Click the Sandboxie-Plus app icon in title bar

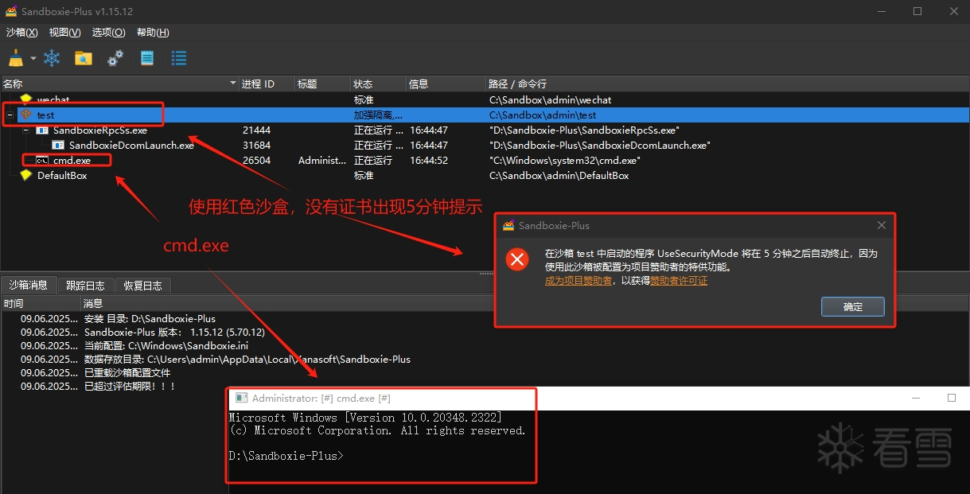(x=11, y=11)
